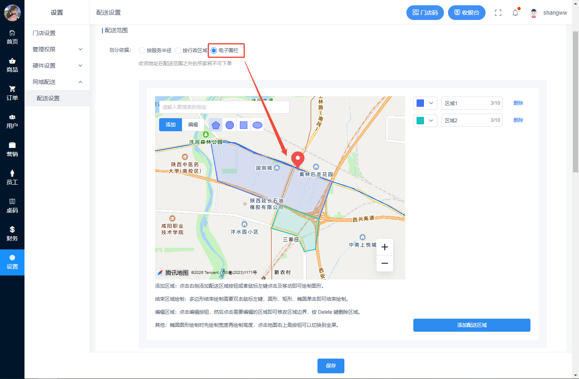Zoom out on the map
The image size is (579, 379).
point(384,263)
